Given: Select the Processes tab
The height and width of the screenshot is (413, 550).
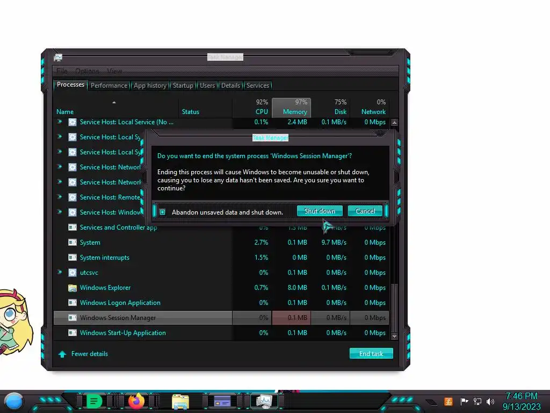Looking at the screenshot, I should tap(70, 84).
